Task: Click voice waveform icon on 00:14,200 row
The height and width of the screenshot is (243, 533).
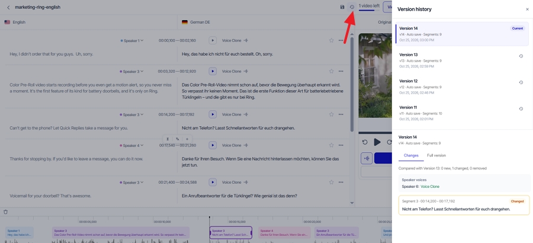Action: click(246, 115)
